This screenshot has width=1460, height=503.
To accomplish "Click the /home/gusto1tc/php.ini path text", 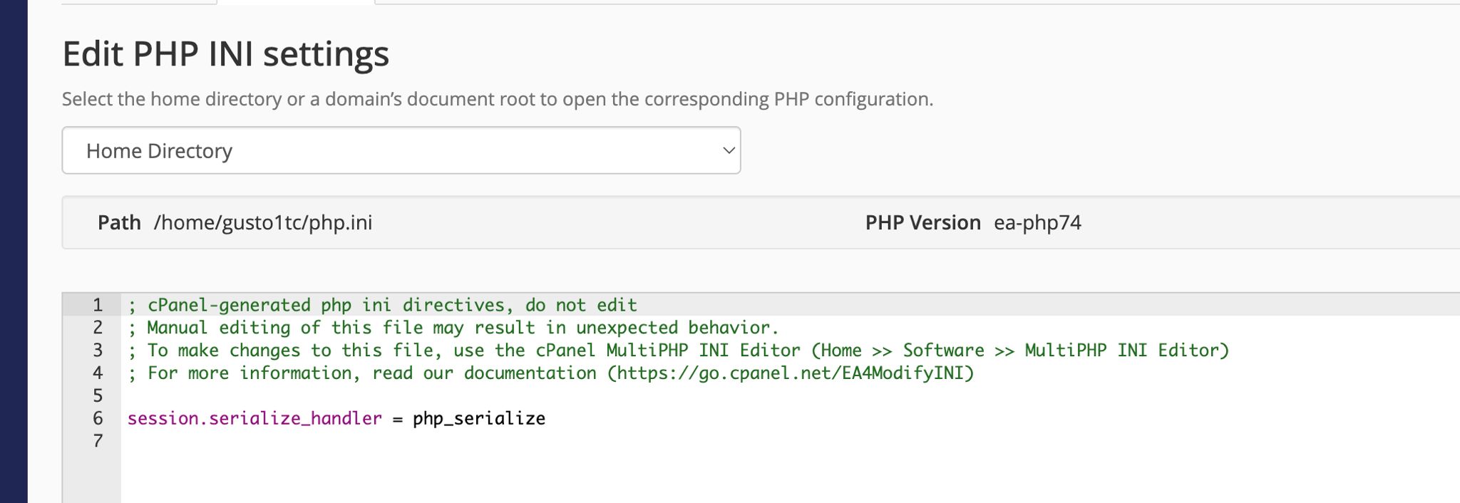I will pyautogui.click(x=263, y=223).
